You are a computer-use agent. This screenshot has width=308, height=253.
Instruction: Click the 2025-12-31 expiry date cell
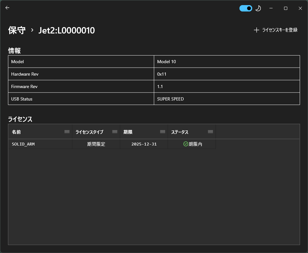click(x=144, y=144)
